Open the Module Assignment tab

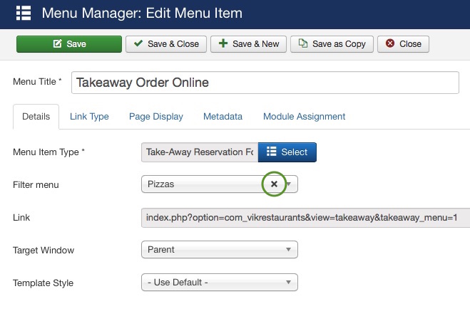pos(305,117)
